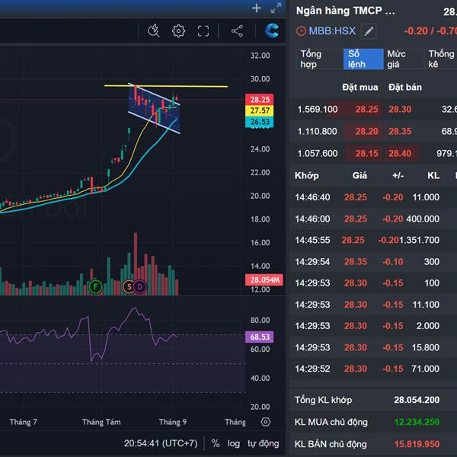
Task: Switch to the Tổng hợp tab
Action: pyautogui.click(x=319, y=59)
